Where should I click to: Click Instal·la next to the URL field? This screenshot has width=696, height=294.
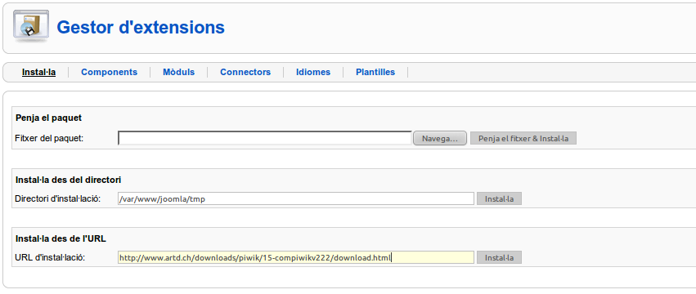tap(500, 257)
